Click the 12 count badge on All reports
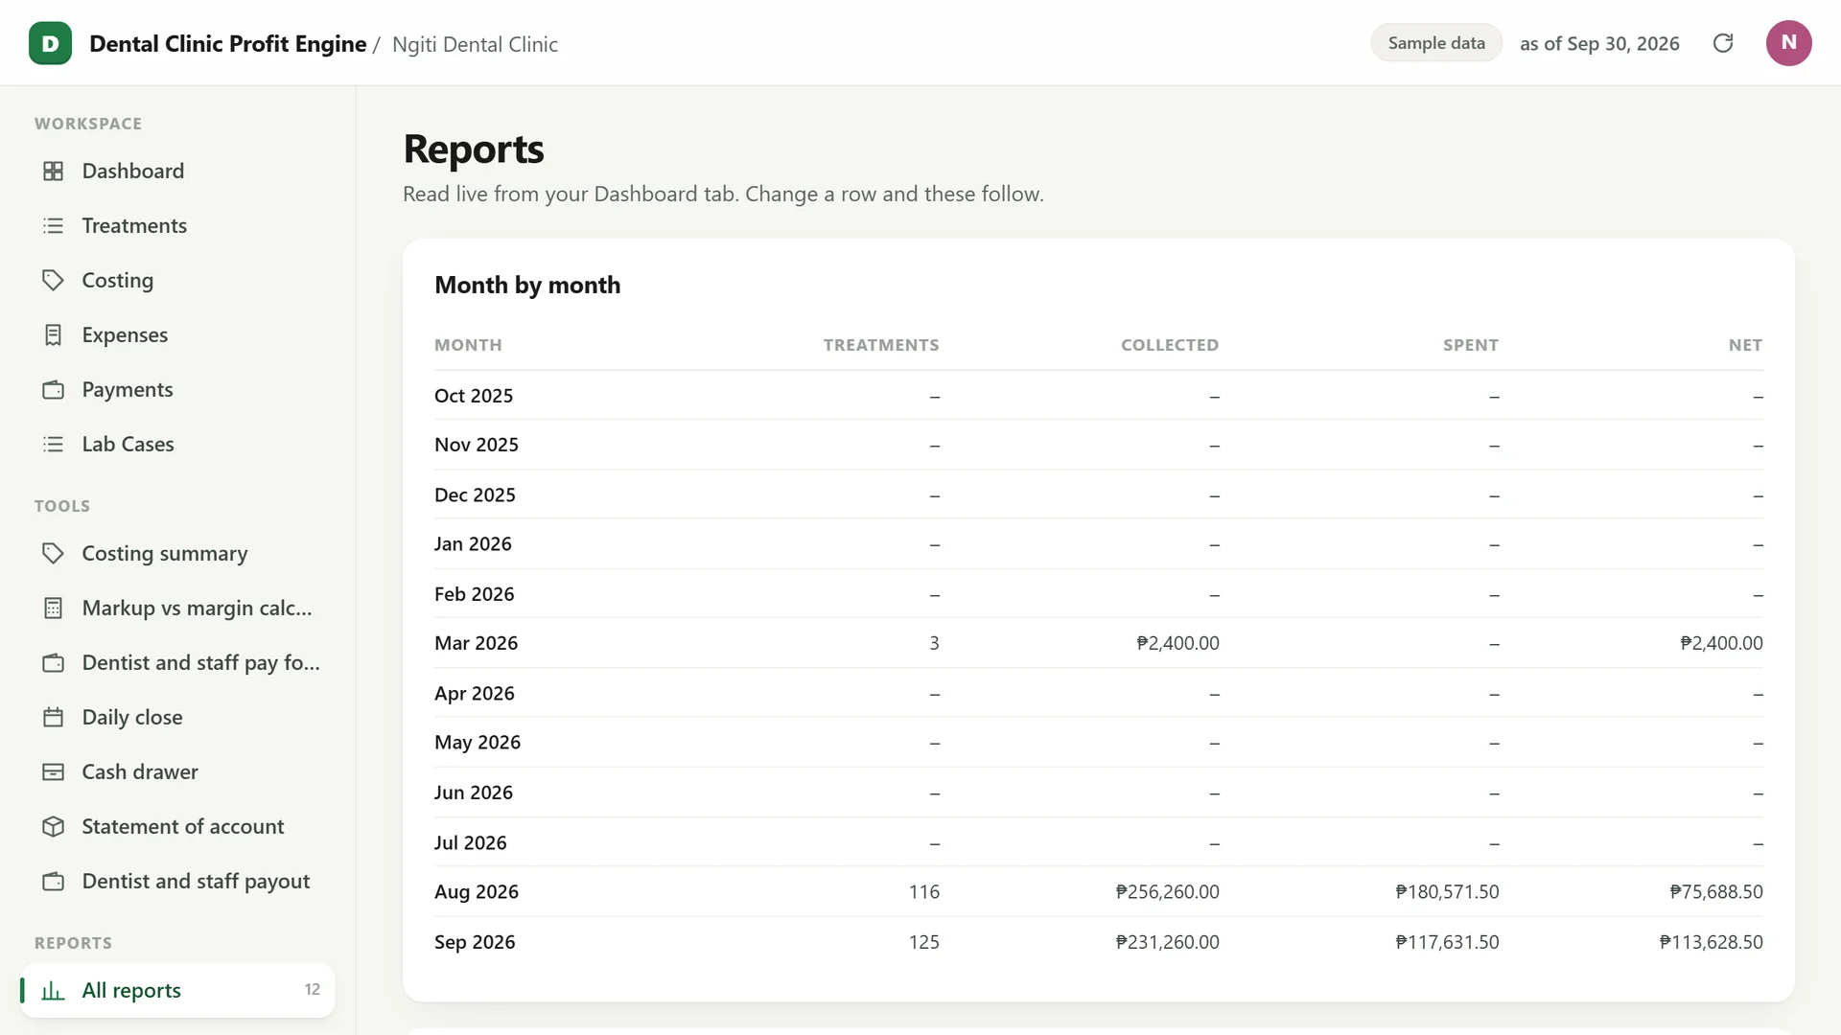The width and height of the screenshot is (1841, 1035). pos(313,990)
